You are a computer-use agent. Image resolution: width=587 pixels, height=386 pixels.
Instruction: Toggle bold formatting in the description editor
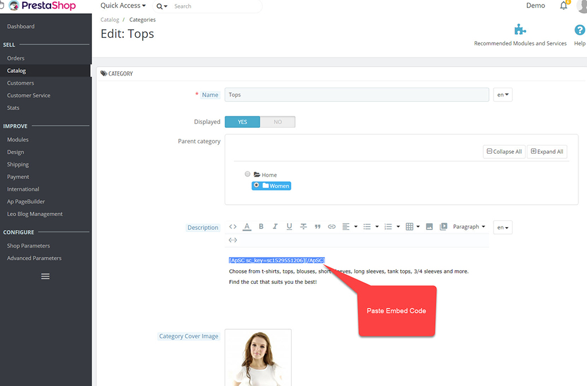(x=261, y=227)
